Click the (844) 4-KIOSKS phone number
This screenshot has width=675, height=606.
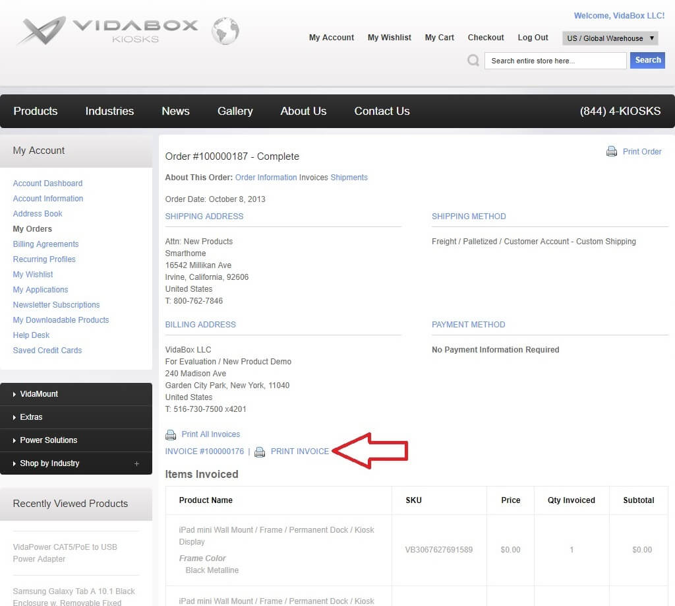620,111
